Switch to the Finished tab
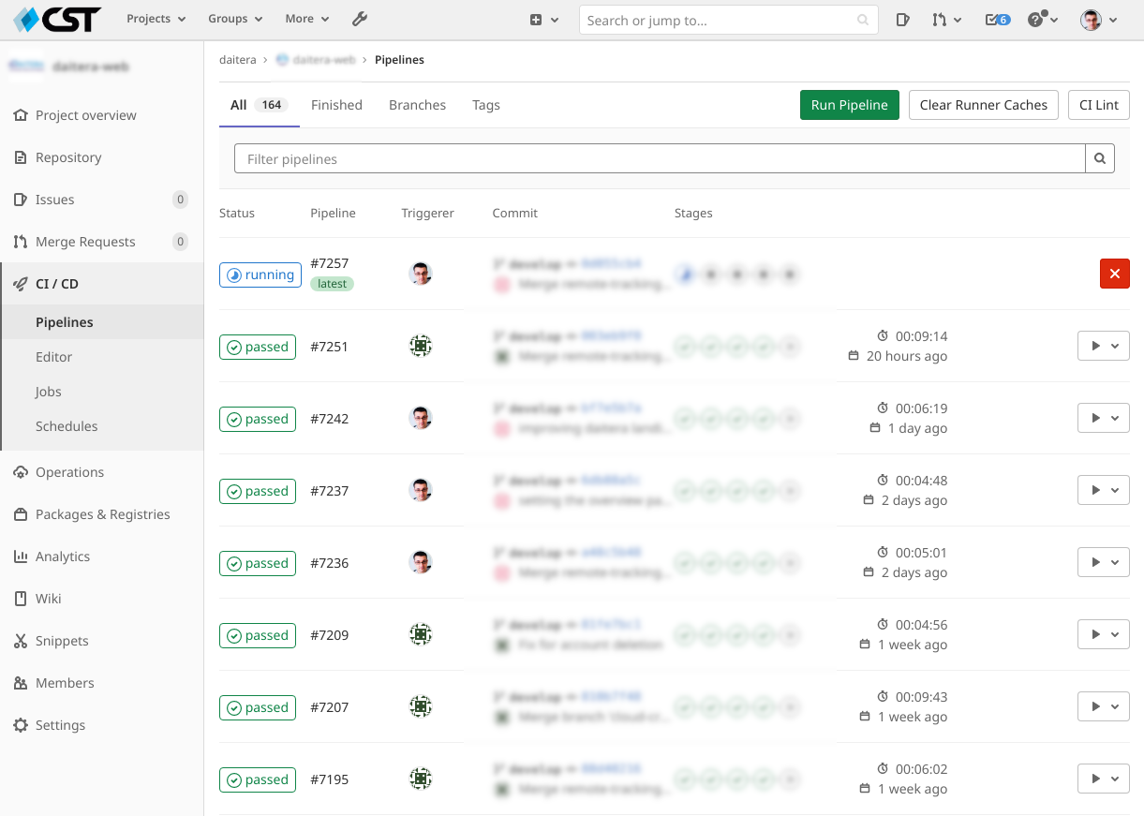 (x=336, y=105)
